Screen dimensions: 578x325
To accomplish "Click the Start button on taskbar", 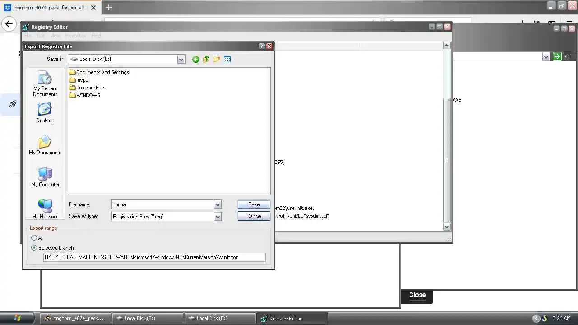I will [18, 318].
